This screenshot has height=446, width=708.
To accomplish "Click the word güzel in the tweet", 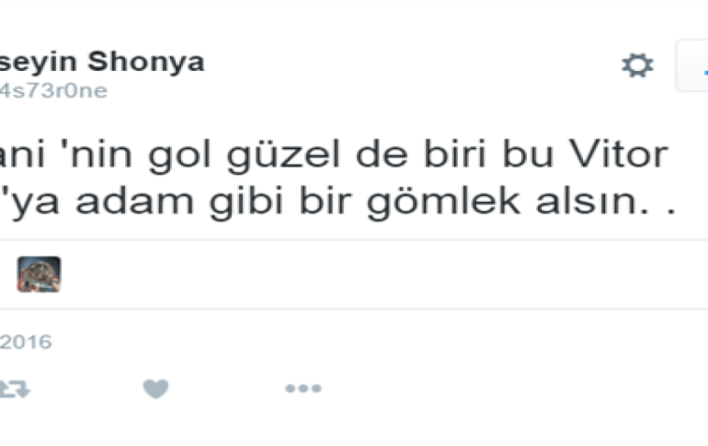I will point(282,155).
